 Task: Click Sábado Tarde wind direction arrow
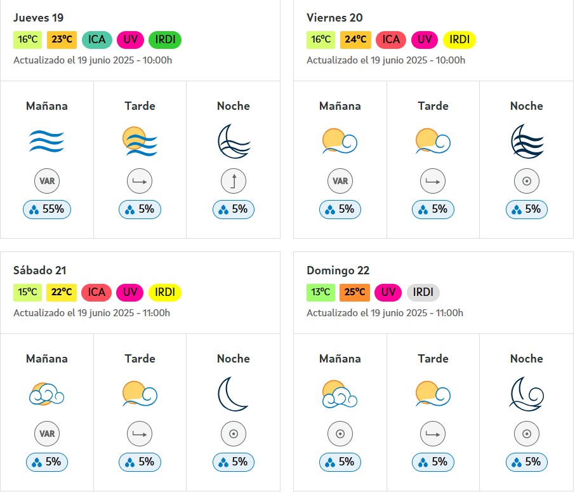pos(140,434)
